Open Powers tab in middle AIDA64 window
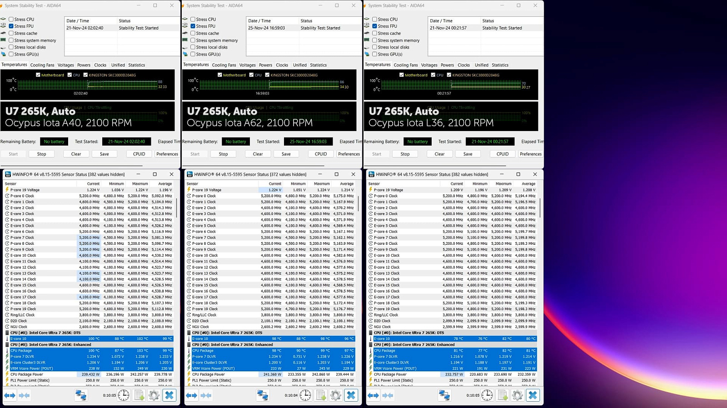The height and width of the screenshot is (408, 727). click(265, 65)
